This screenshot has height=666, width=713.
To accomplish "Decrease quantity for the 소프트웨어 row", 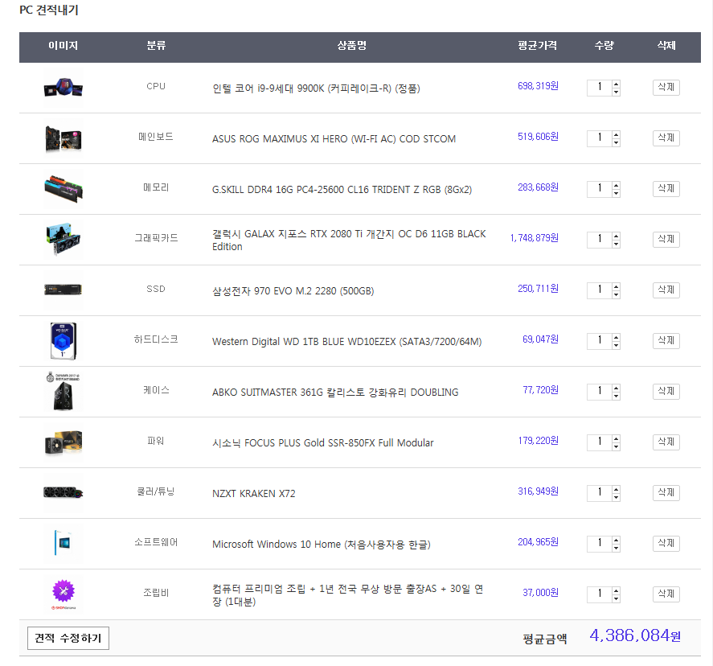I will pos(616,548).
